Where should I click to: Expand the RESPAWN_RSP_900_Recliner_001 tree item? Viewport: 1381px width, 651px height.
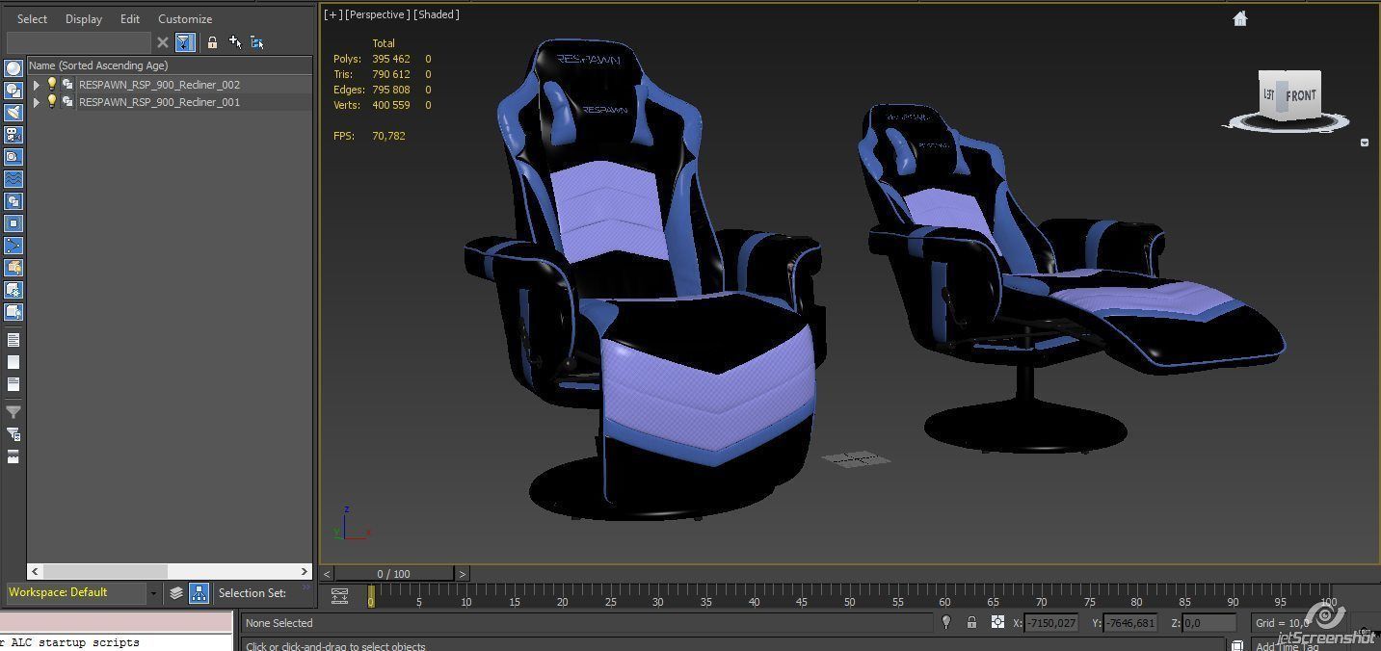click(36, 101)
